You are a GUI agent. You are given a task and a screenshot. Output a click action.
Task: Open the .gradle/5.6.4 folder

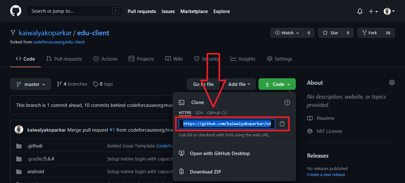pos(41,159)
